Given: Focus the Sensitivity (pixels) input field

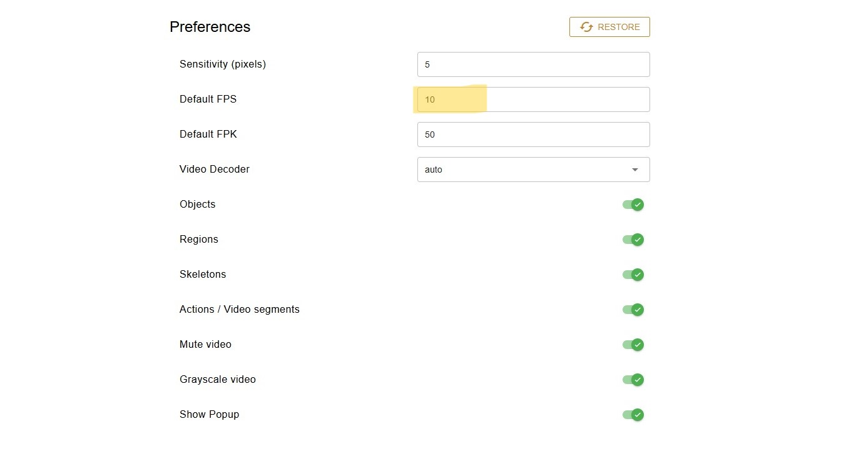Looking at the screenshot, I should [x=533, y=64].
